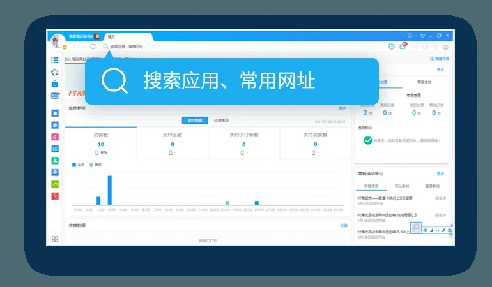
Task: Open the four-square app grid at sidebar bottom
Action: click(x=55, y=239)
